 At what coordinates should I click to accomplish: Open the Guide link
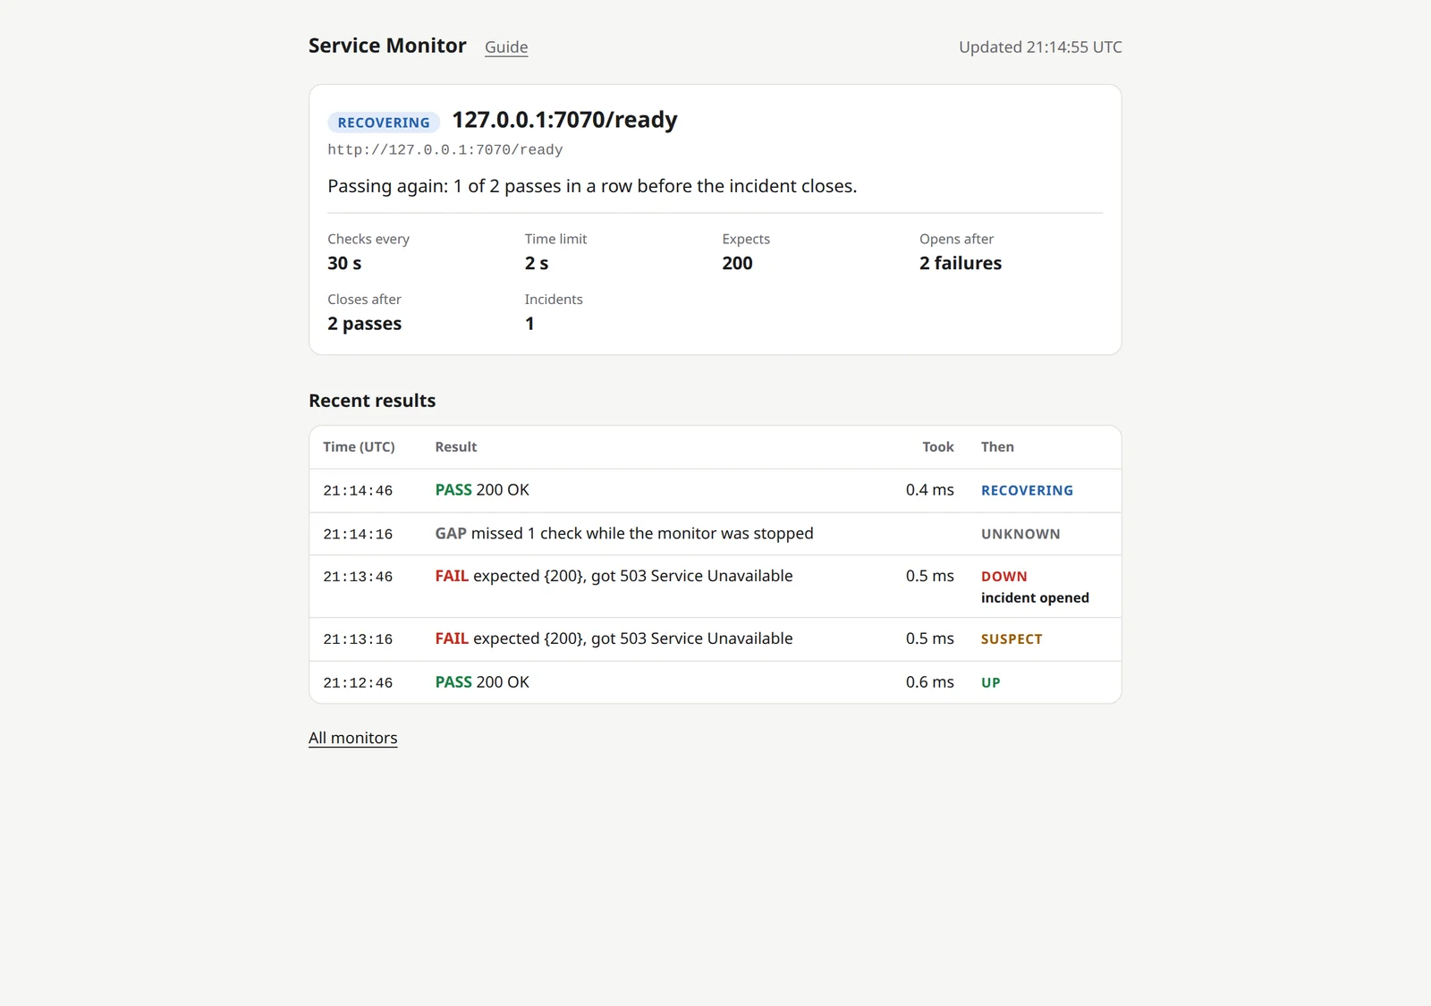tap(506, 47)
